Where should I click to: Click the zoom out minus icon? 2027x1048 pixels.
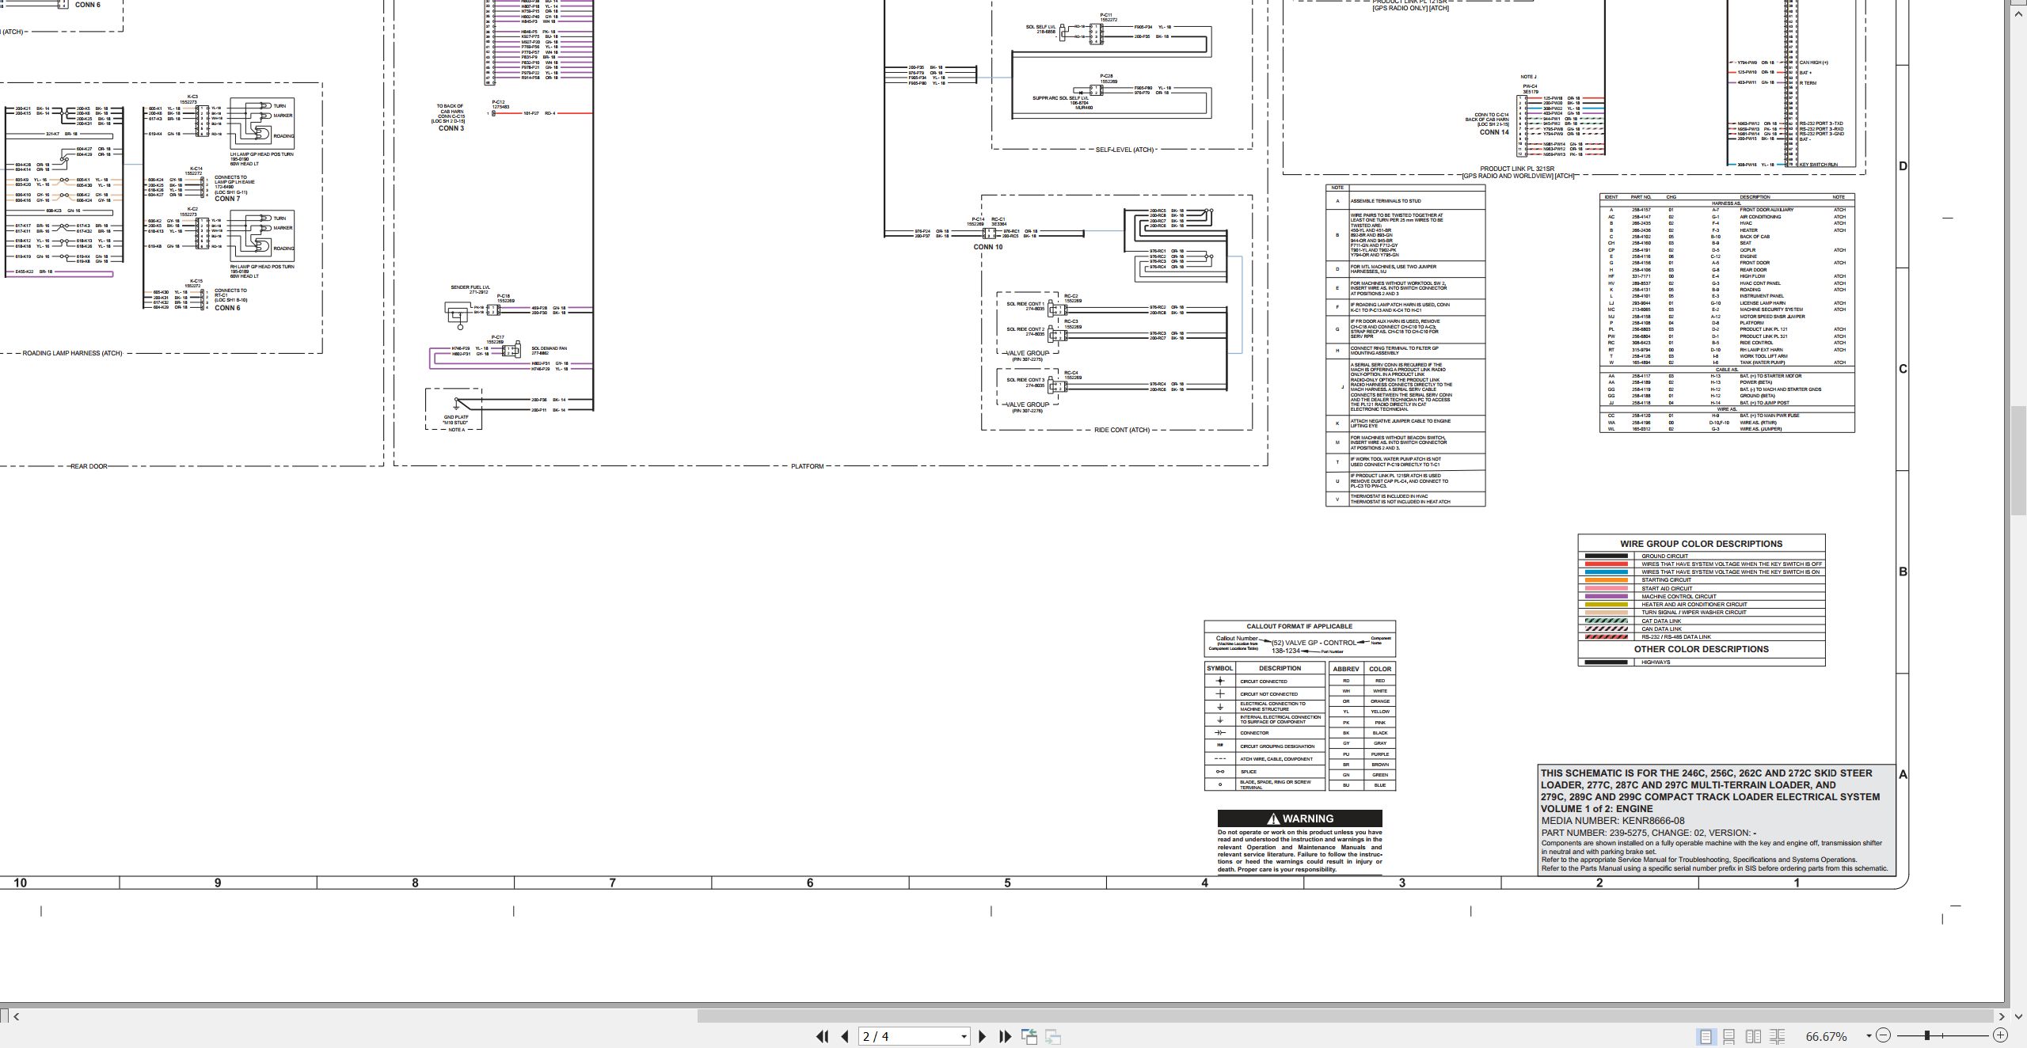pyautogui.click(x=1883, y=1035)
